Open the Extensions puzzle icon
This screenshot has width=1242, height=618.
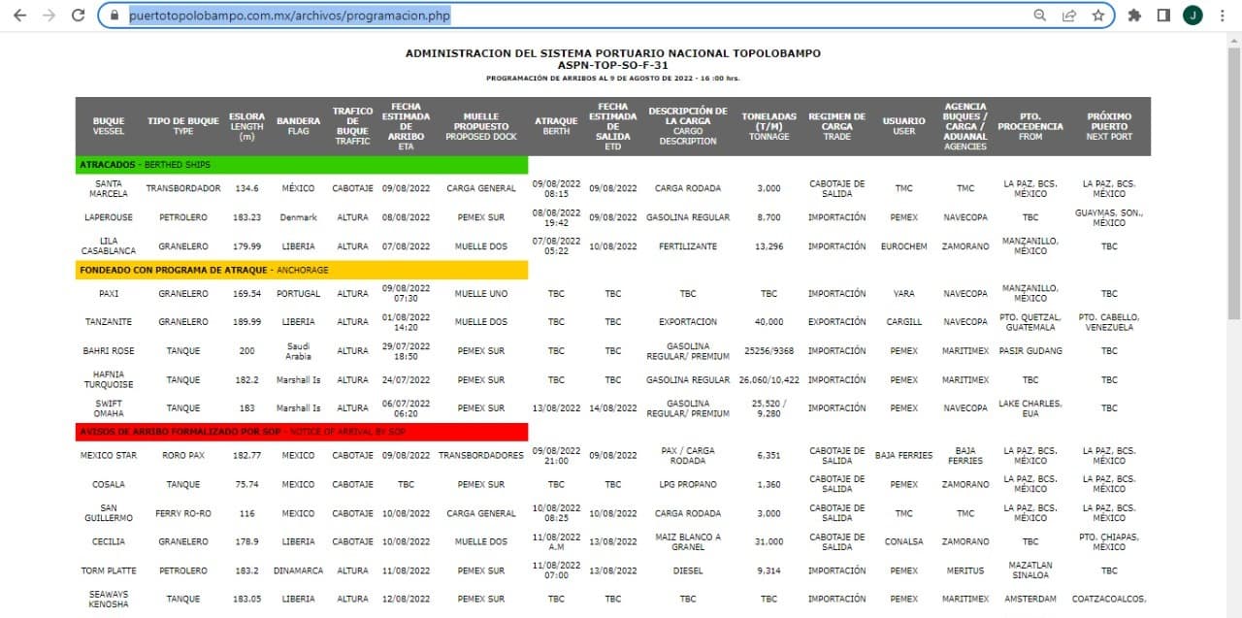[x=1134, y=16]
